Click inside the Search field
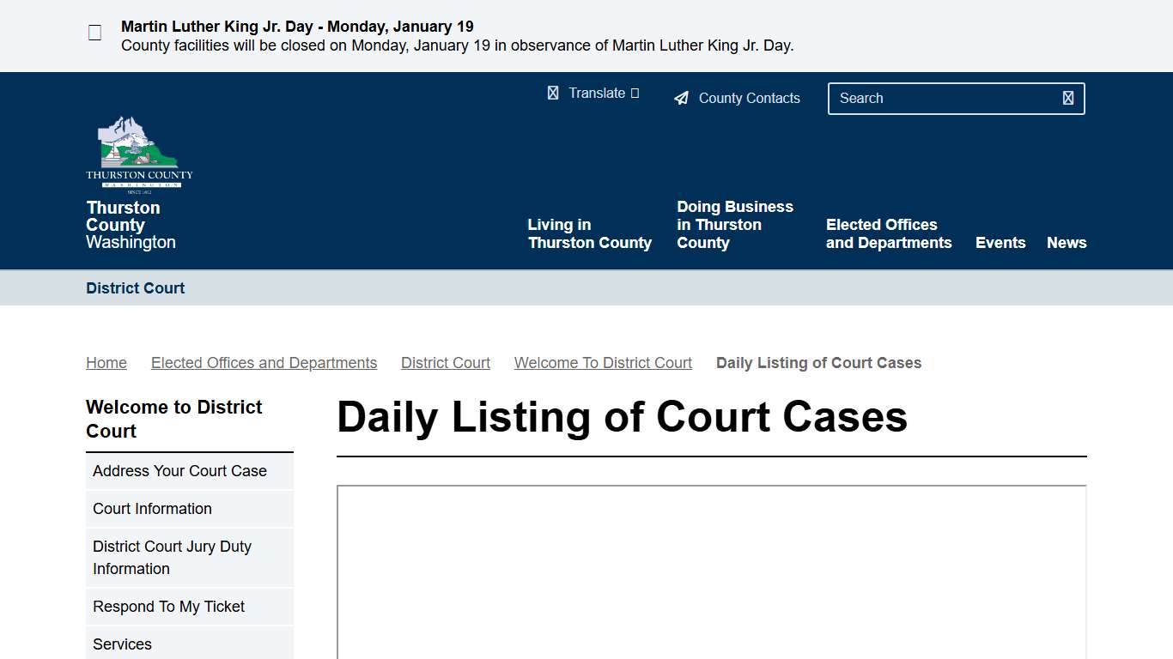The width and height of the screenshot is (1173, 659). [x=936, y=98]
